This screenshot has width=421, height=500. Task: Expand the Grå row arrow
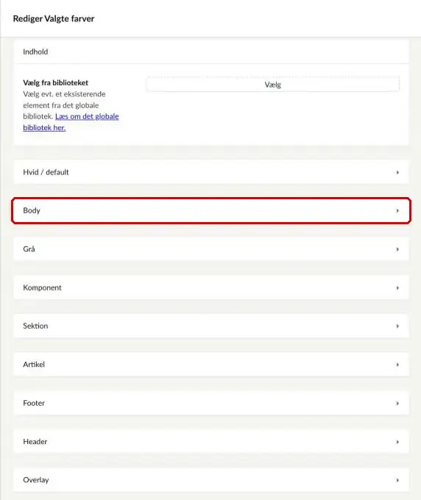point(397,249)
